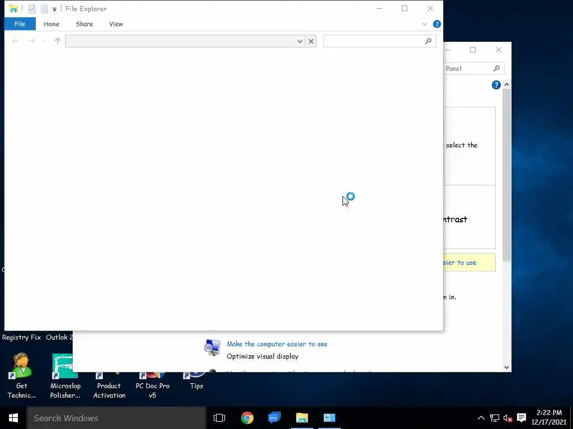Screen dimensions: 573x429
Task: Open Product Activation desktop shortcut
Action: pyautogui.click(x=109, y=385)
